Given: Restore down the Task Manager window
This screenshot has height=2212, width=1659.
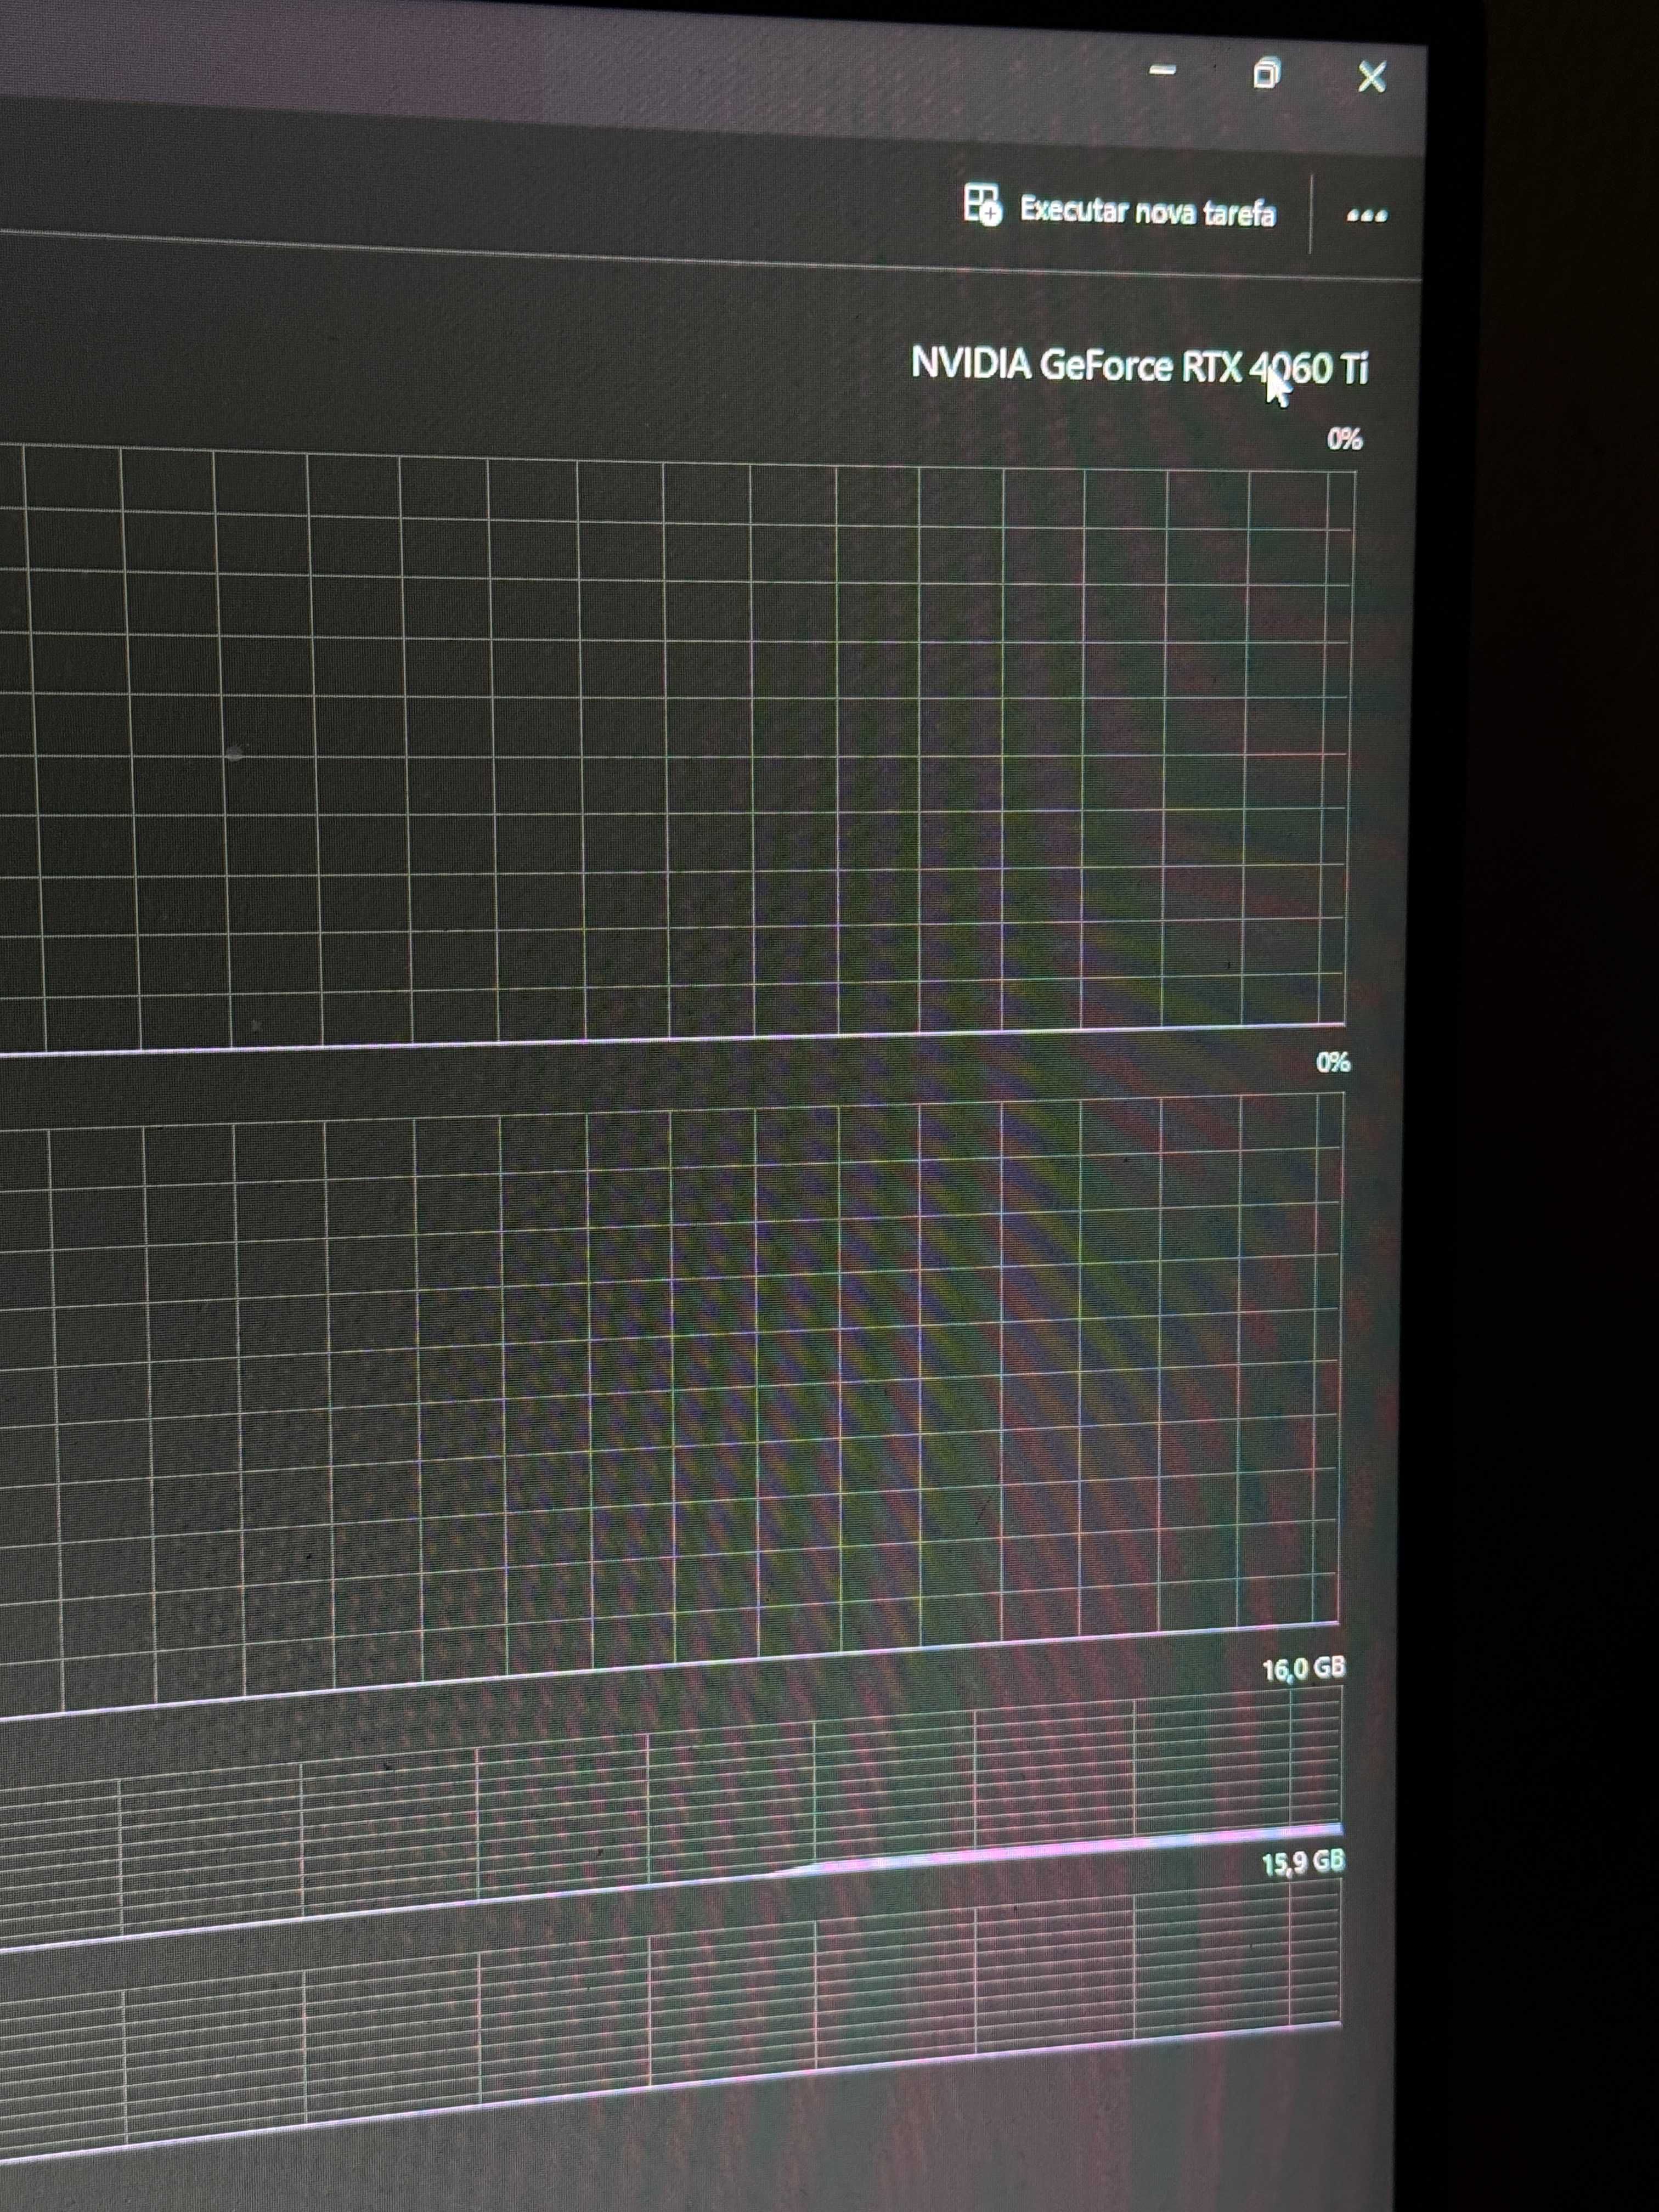Looking at the screenshot, I should (1266, 74).
